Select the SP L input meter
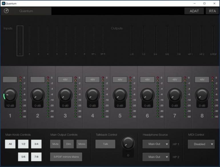 94,41
